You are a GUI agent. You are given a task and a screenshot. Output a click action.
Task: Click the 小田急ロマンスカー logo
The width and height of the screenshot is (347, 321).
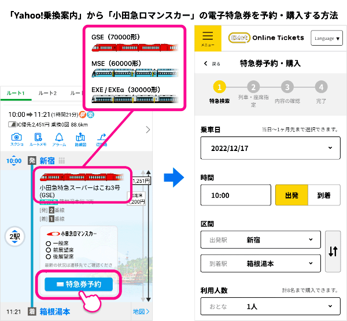tap(72, 234)
